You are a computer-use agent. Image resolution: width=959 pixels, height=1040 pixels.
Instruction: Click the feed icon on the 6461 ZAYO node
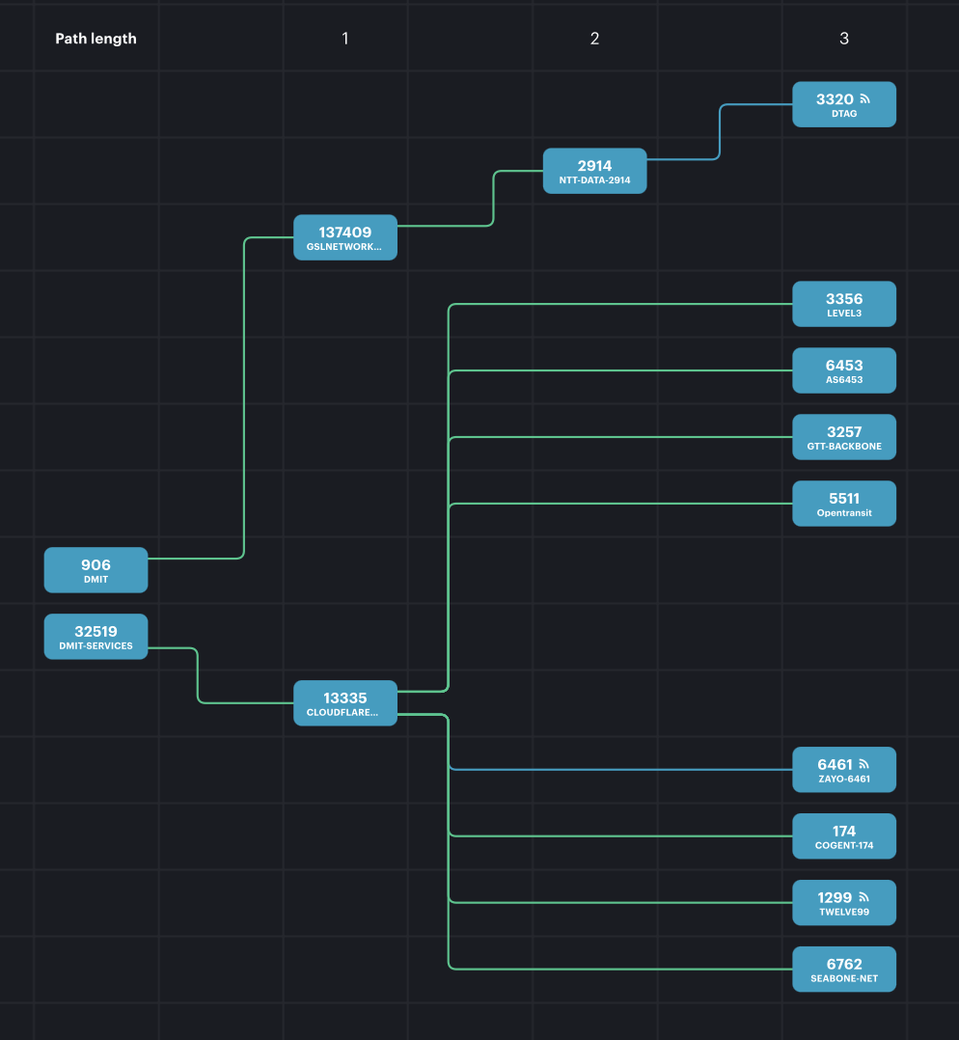coord(863,764)
